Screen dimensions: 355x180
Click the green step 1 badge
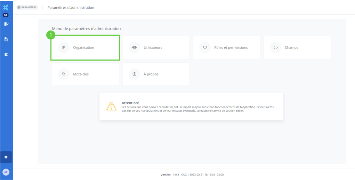tap(51, 35)
